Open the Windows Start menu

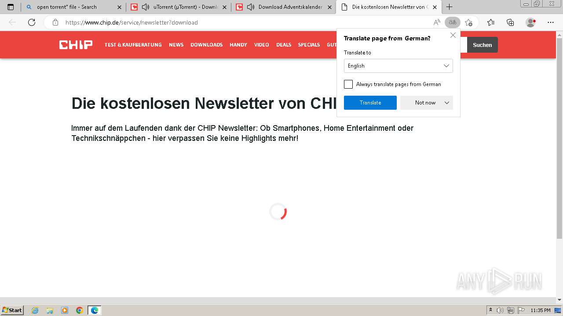click(12, 310)
